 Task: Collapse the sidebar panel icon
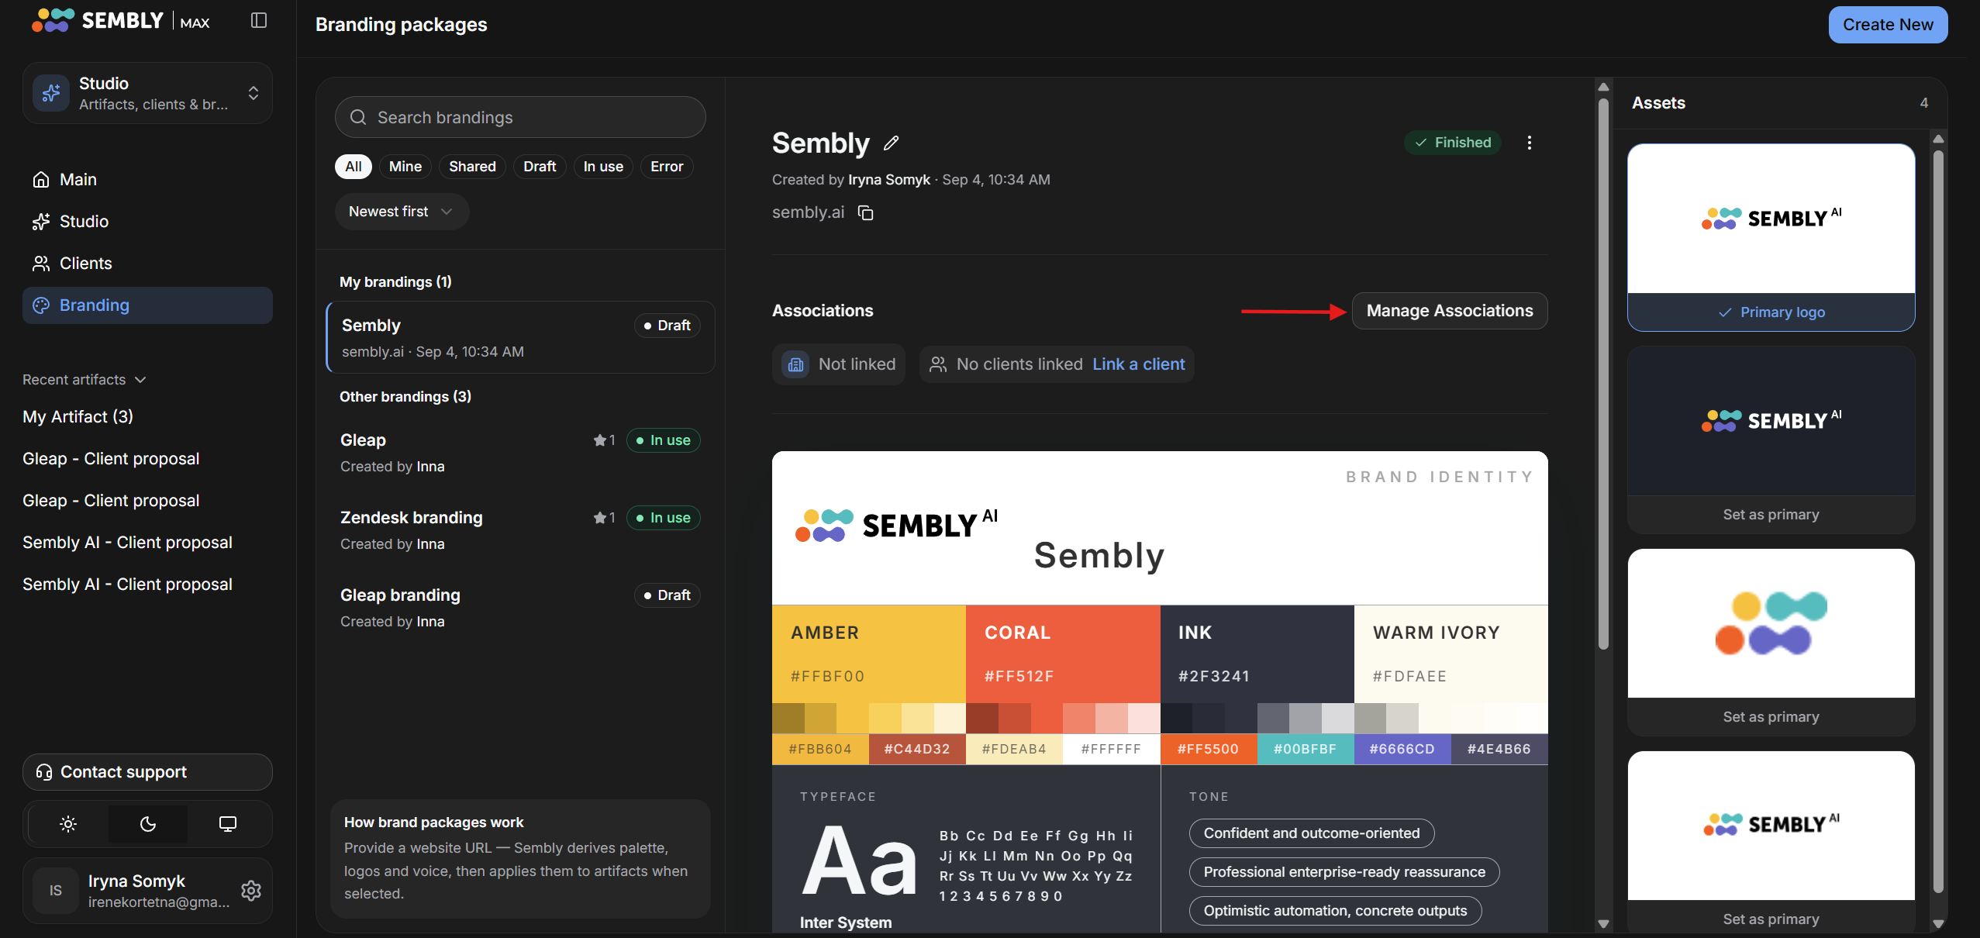[259, 21]
